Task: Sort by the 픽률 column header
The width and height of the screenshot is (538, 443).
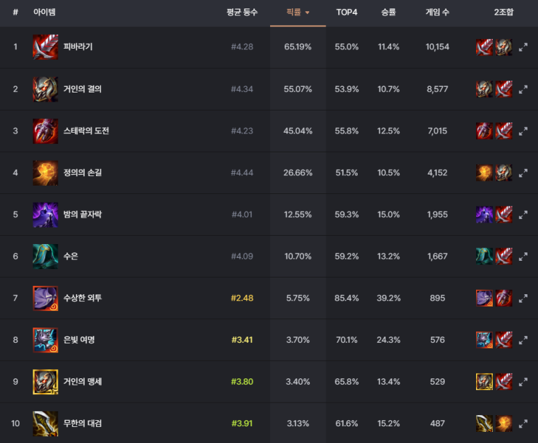Action: 298,13
